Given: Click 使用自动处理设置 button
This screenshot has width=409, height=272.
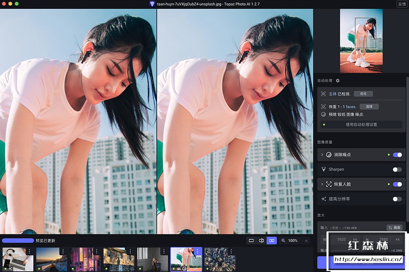Looking at the screenshot, I should click(x=361, y=124).
